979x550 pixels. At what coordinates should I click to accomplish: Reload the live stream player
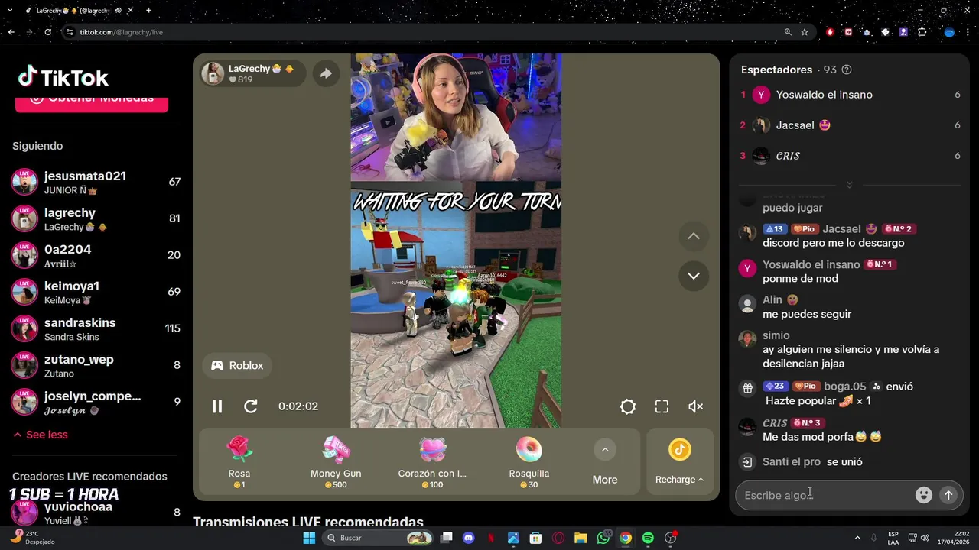point(251,406)
